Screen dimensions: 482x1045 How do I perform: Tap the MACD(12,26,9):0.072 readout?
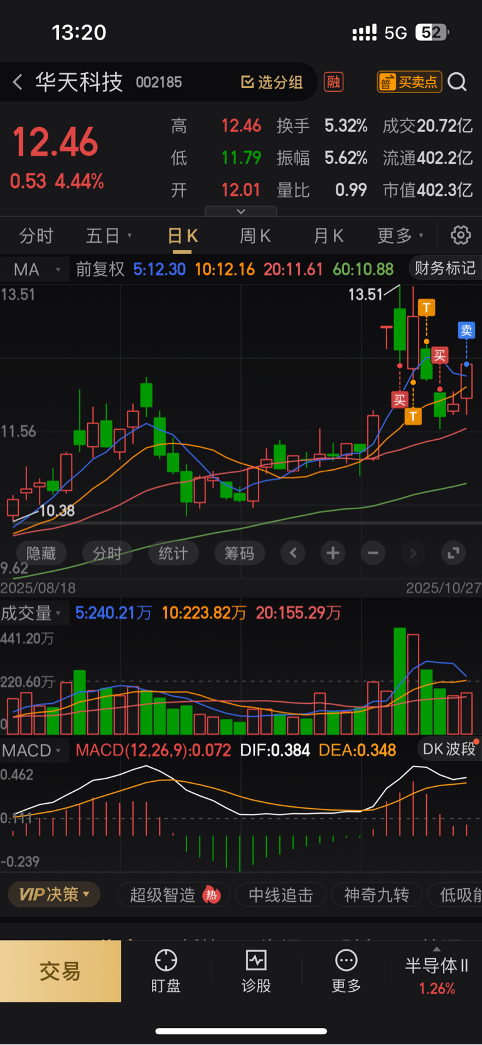coord(153,750)
